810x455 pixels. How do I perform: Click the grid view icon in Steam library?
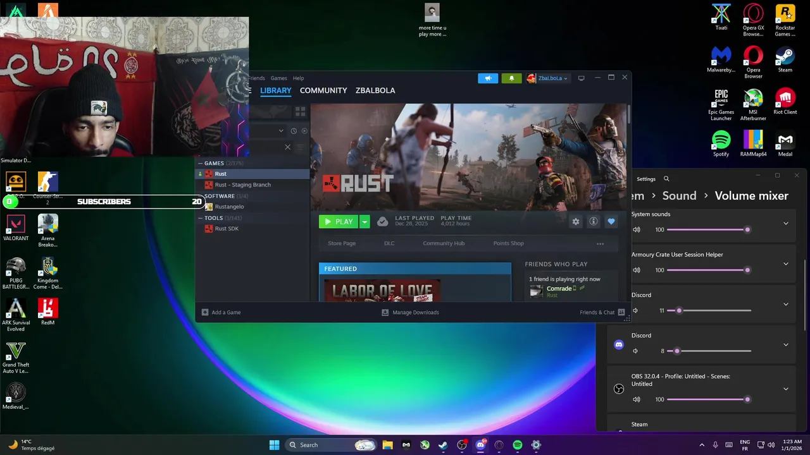click(301, 111)
